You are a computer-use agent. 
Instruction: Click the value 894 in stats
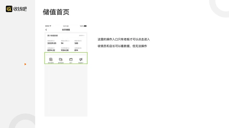[x=76, y=50]
